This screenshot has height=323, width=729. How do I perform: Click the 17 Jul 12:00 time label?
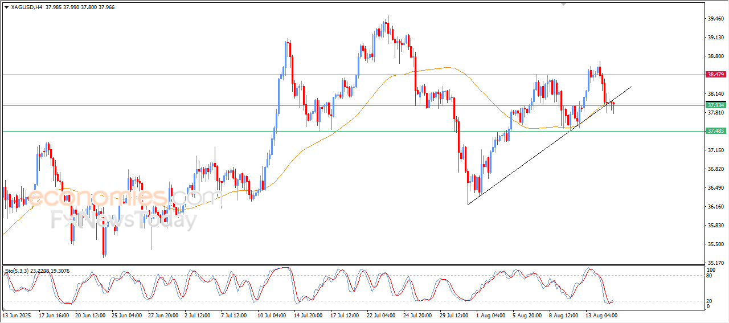coord(346,314)
